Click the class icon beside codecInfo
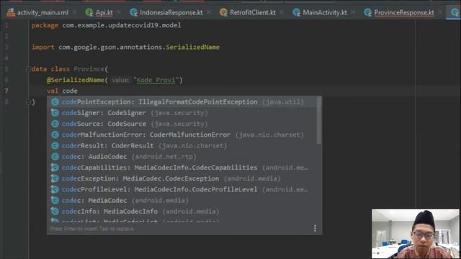Screen dimensions: 461x259 click(x=55, y=211)
